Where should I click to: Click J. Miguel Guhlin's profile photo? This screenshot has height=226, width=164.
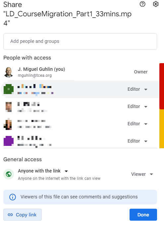click(9, 72)
